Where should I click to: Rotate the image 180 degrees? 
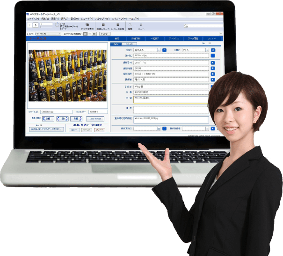[62, 119]
